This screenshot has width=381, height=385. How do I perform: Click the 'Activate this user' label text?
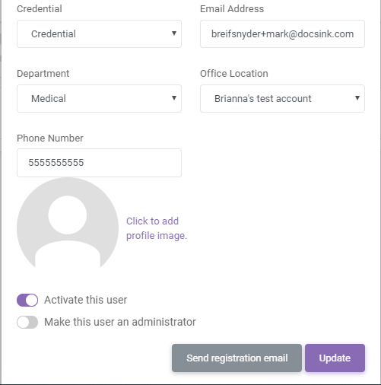coord(86,300)
